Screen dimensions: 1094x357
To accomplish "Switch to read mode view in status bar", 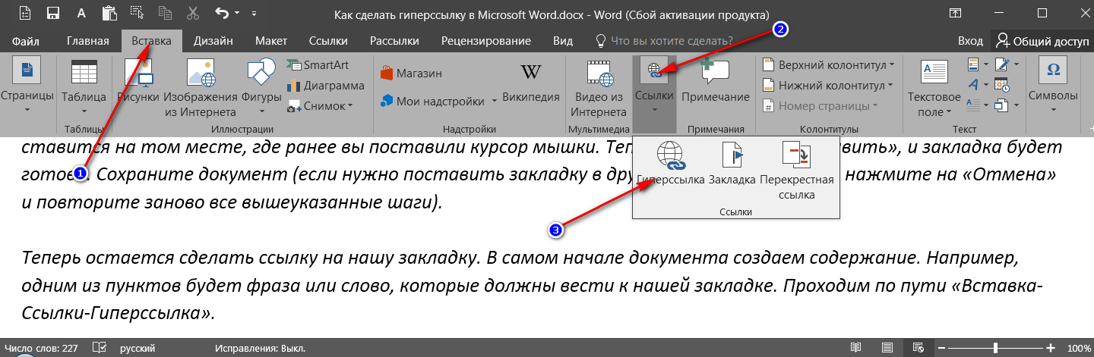I will (856, 348).
